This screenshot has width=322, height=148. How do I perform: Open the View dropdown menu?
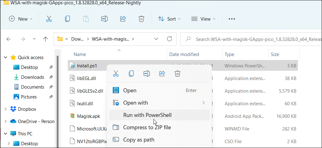[203, 19]
